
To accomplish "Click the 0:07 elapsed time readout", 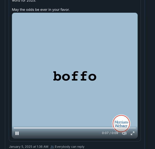I will point(105,133).
